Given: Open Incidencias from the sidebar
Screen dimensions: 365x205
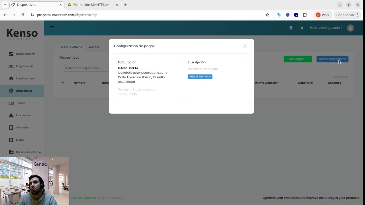Looking at the screenshot, I should [23, 115].
